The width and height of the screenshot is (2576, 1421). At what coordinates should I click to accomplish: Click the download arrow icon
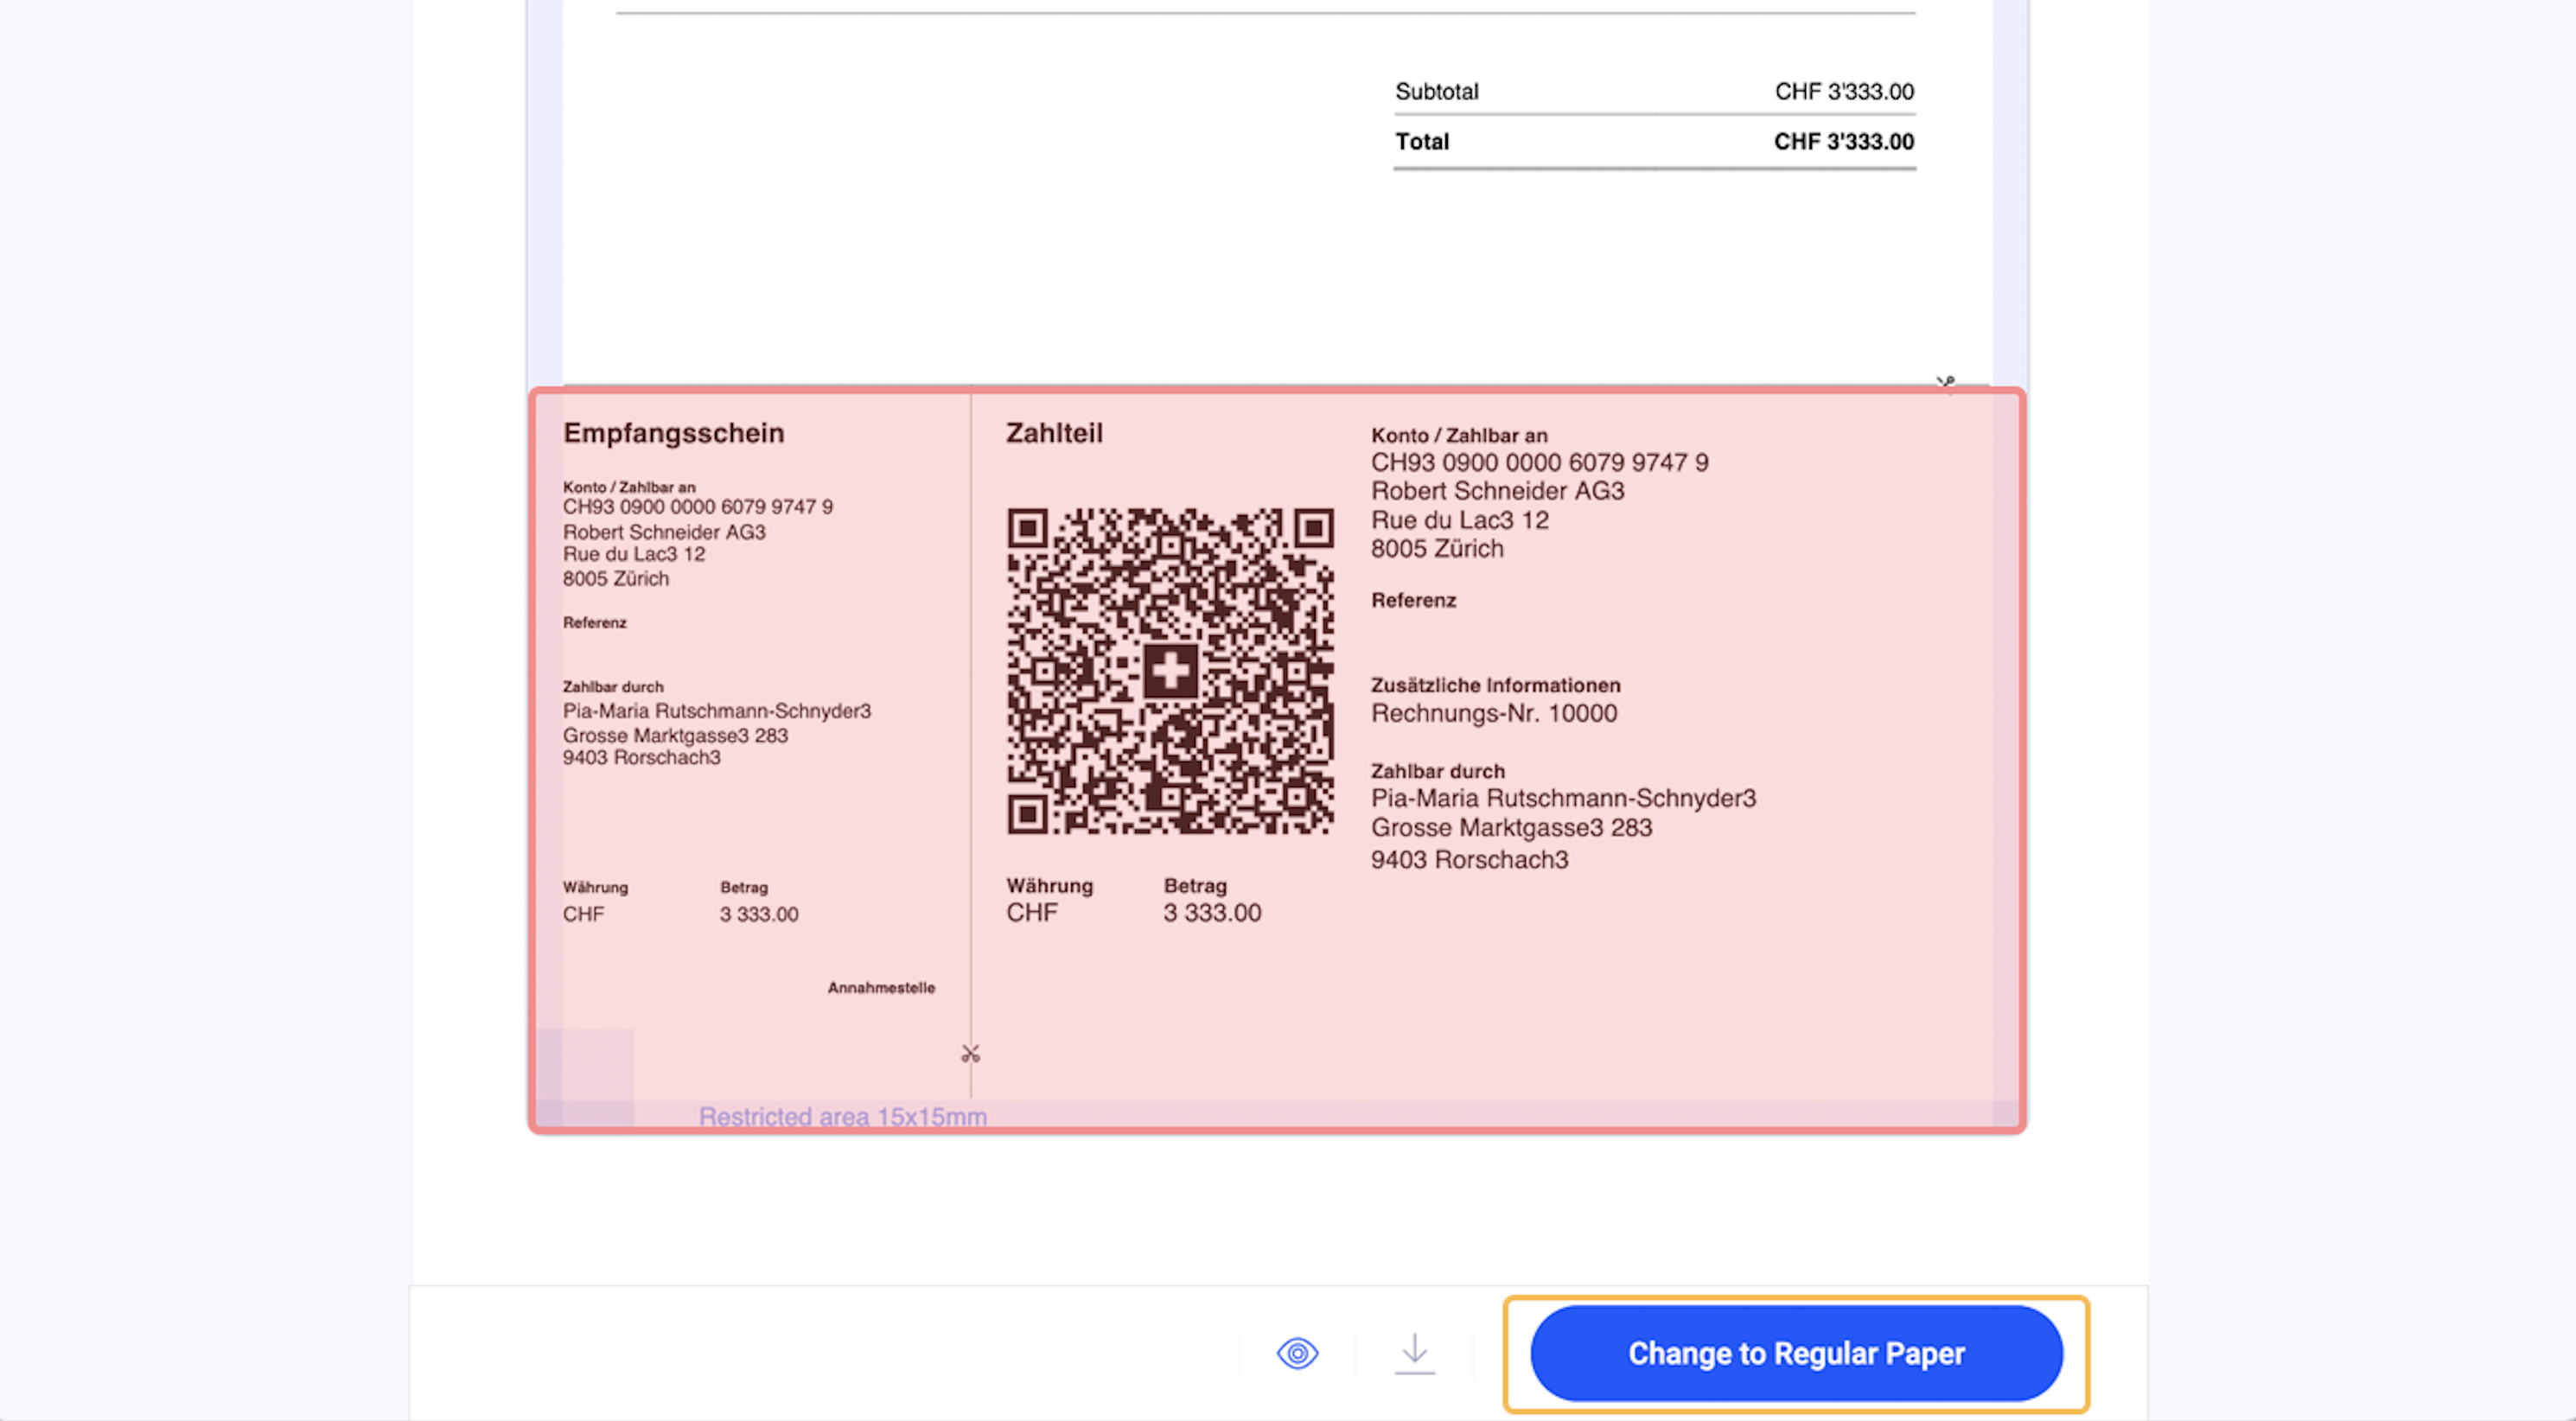coord(1414,1354)
